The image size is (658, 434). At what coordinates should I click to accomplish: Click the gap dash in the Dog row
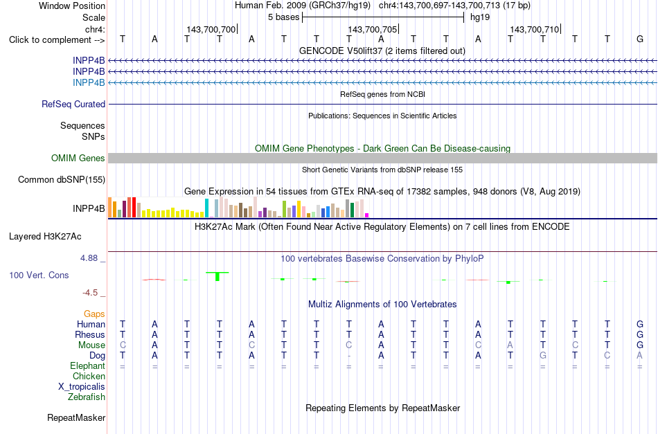(348, 356)
